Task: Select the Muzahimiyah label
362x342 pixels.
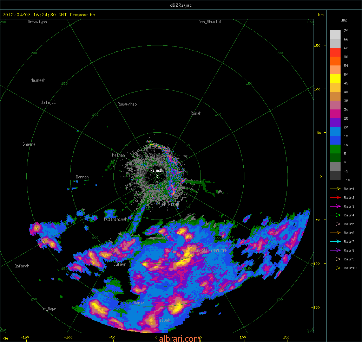Action: coord(116,219)
